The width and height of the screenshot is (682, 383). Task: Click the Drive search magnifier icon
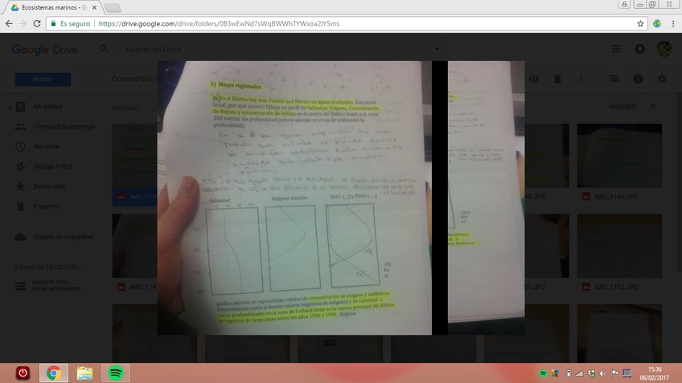[104, 49]
